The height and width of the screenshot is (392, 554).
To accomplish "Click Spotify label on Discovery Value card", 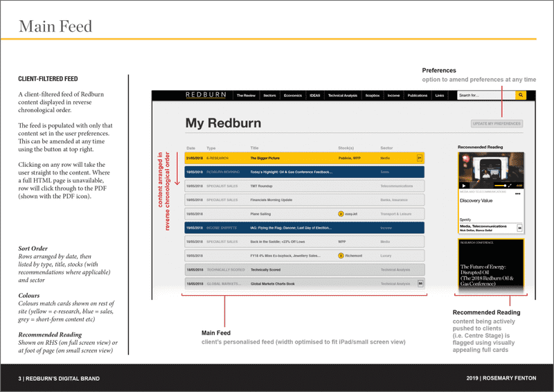I will pyautogui.click(x=465, y=220).
